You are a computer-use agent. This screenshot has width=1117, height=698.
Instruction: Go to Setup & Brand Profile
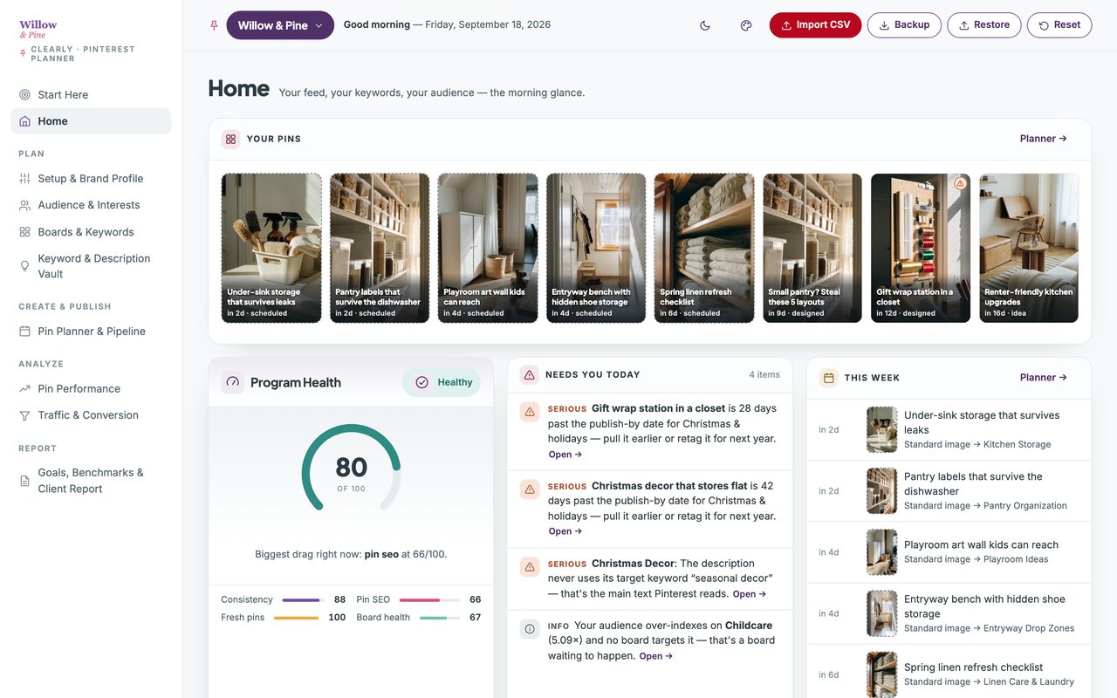click(x=91, y=178)
